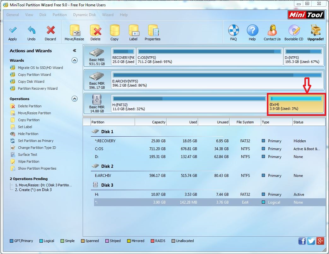The height and width of the screenshot is (254, 329).
Task: Collapse the Operations section
Action: [x=74, y=99]
